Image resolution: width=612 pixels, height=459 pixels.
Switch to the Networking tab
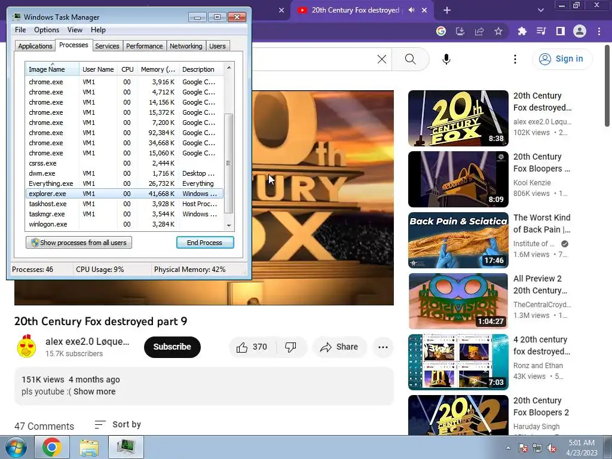[186, 46]
